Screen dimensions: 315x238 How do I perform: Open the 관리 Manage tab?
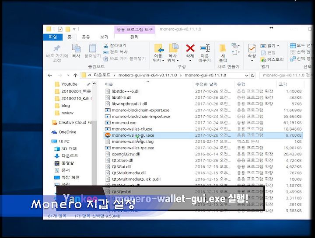pos(134,37)
